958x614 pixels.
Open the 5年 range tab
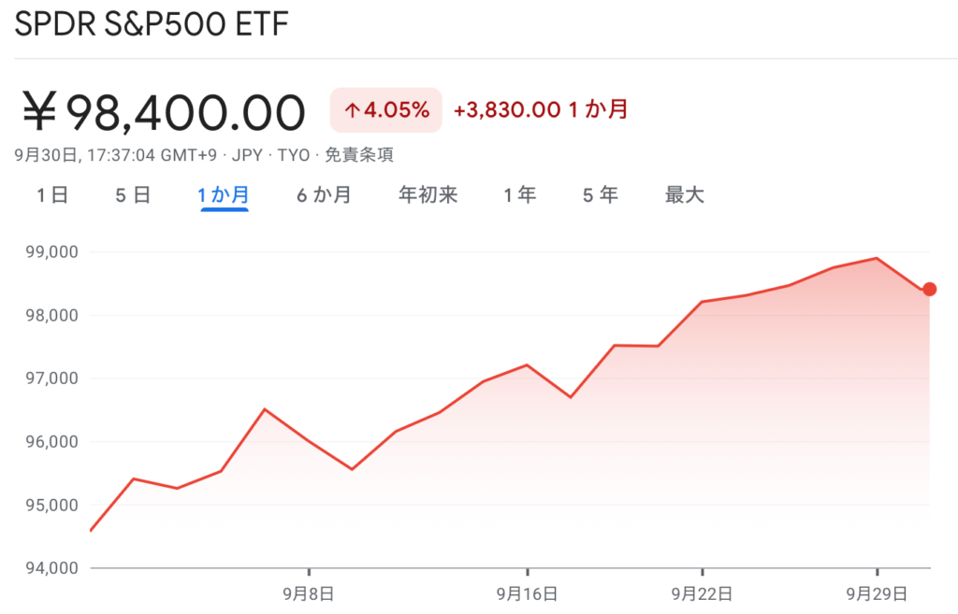pyautogui.click(x=600, y=195)
